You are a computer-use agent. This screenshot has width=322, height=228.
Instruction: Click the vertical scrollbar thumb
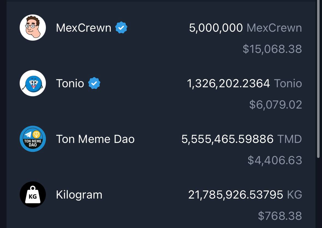pos(318,79)
